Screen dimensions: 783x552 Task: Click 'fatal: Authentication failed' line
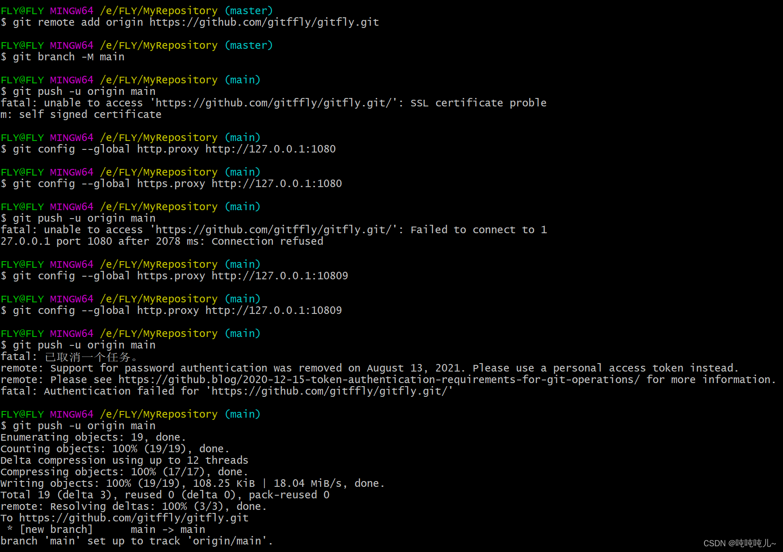pos(227,391)
